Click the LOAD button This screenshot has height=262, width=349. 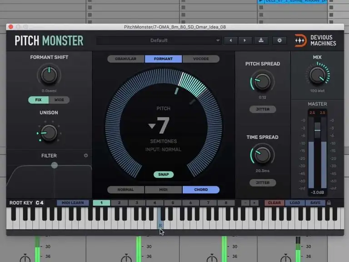[295, 203]
